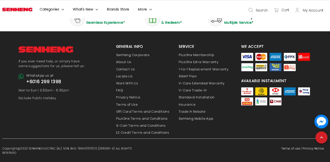Click the red scroll-to-top arrow button
The image size is (330, 162).
pyautogui.click(x=321, y=137)
